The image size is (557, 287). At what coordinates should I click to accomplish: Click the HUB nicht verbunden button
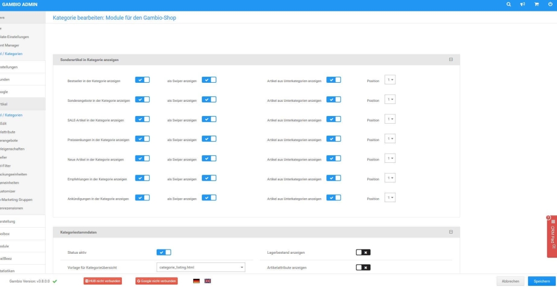tap(102, 281)
